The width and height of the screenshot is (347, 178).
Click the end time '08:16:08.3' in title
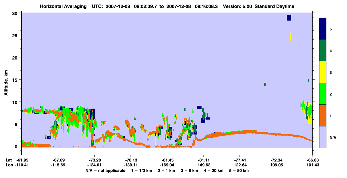pos(206,6)
